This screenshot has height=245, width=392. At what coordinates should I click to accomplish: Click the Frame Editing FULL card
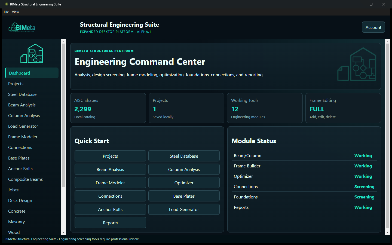pyautogui.click(x=343, y=108)
